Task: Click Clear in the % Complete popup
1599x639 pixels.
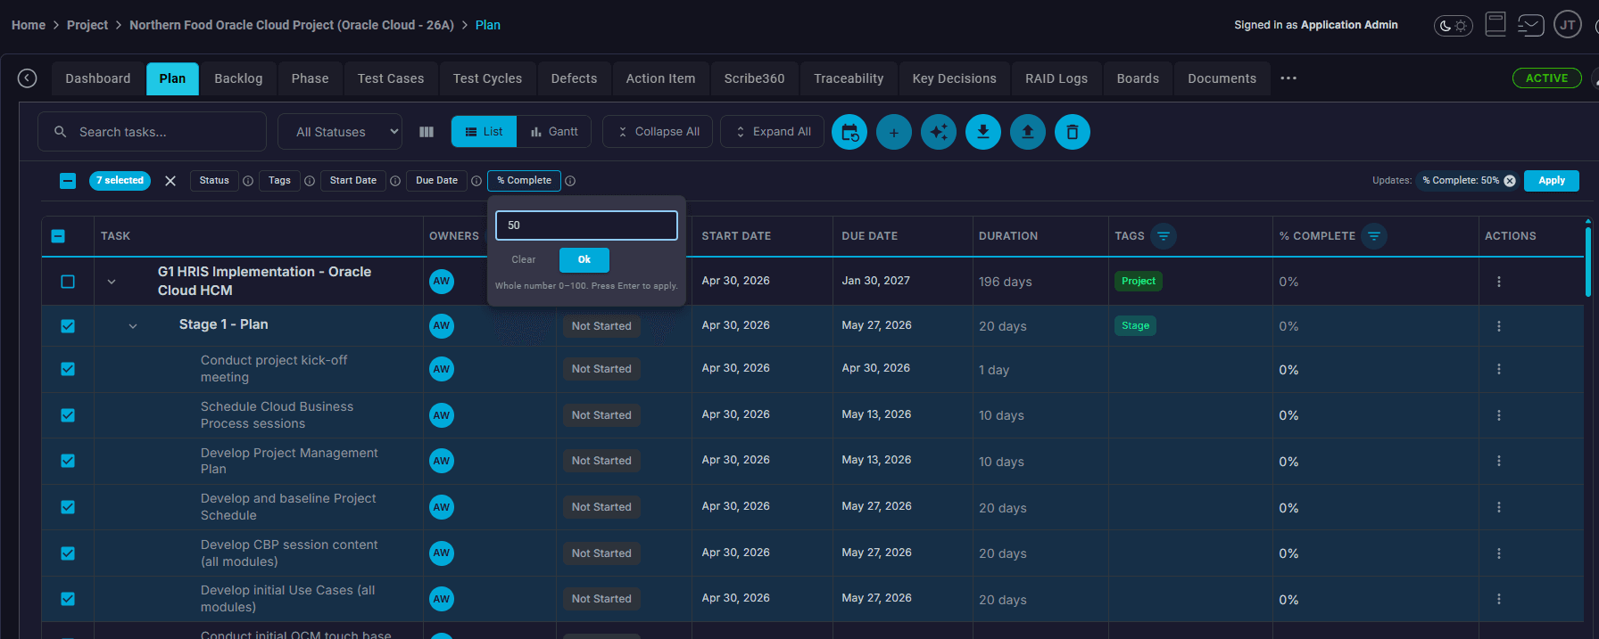Action: point(524,259)
